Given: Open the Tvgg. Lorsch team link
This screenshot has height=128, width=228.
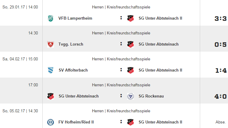Looking at the screenshot, I should [x=71, y=44].
